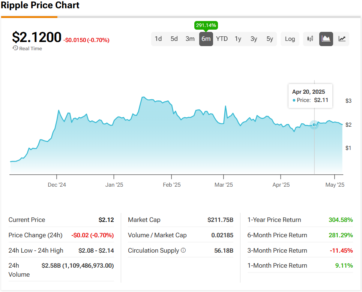
Task: Click the Apr '25 axis label
Action: pos(281,185)
